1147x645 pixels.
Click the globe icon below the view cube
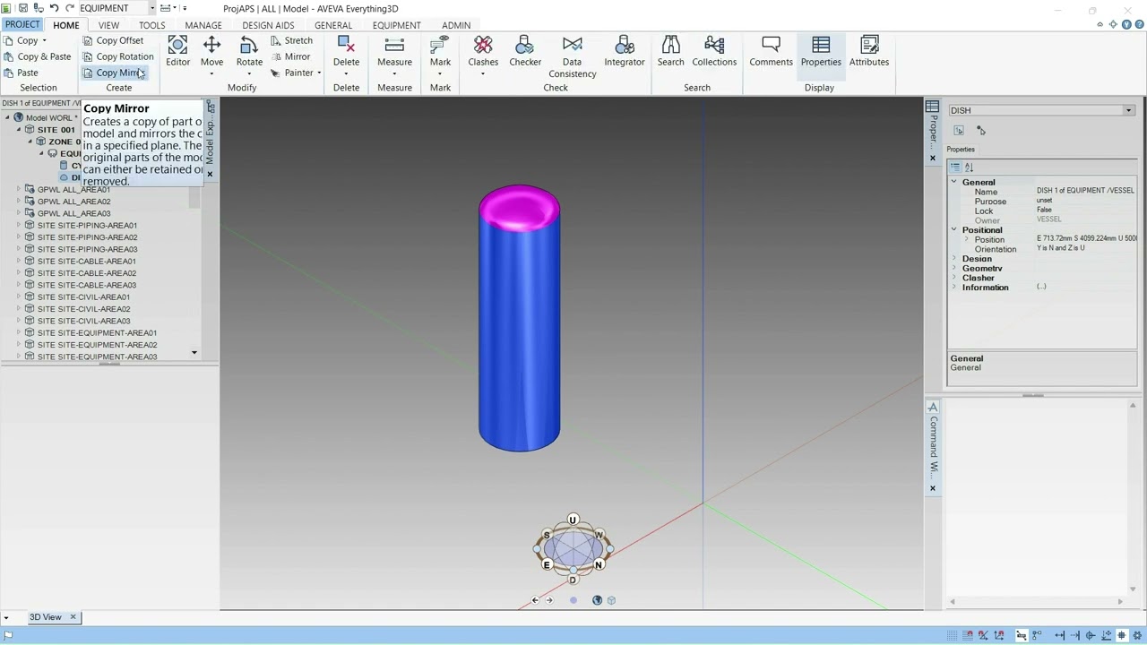pyautogui.click(x=597, y=600)
